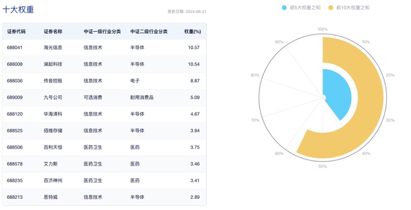Click the 更新日期: 2024-06-21 label

(187, 12)
